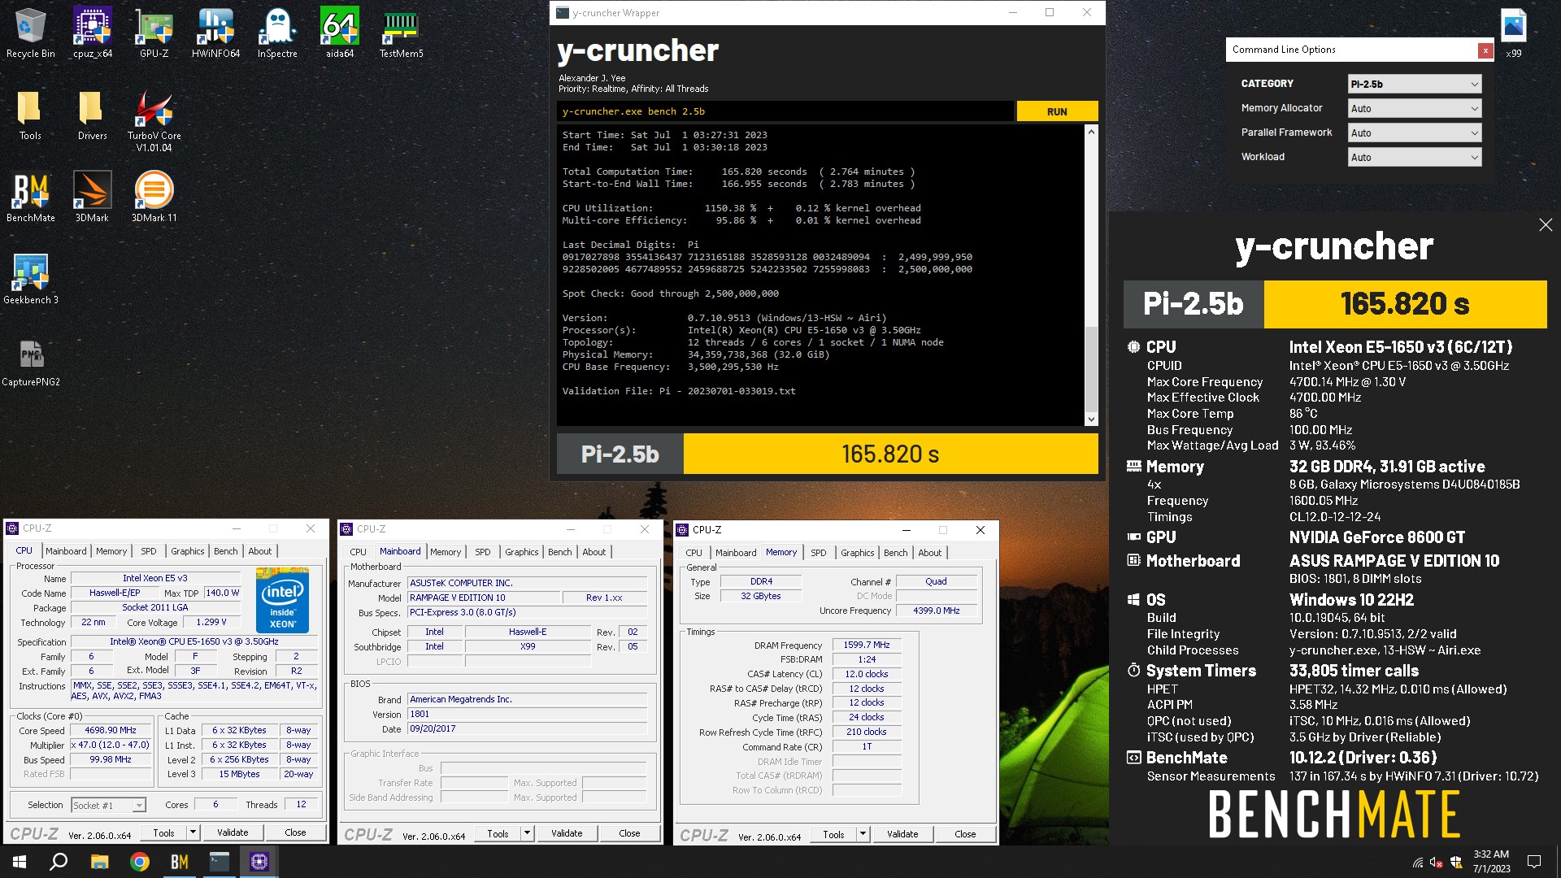Open the TurboV Core desktop icon

pyautogui.click(x=154, y=120)
